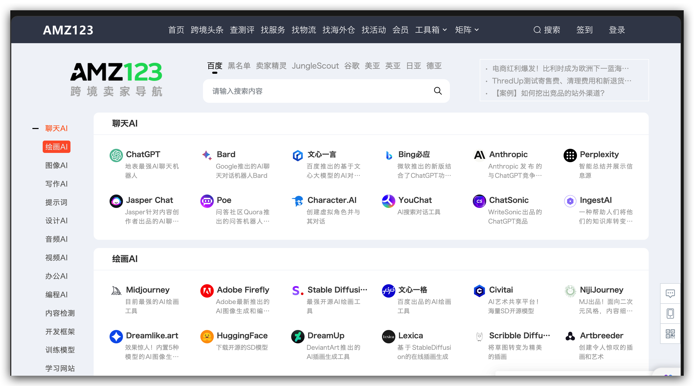Expand the 工具箱 dropdown menu

coord(431,30)
